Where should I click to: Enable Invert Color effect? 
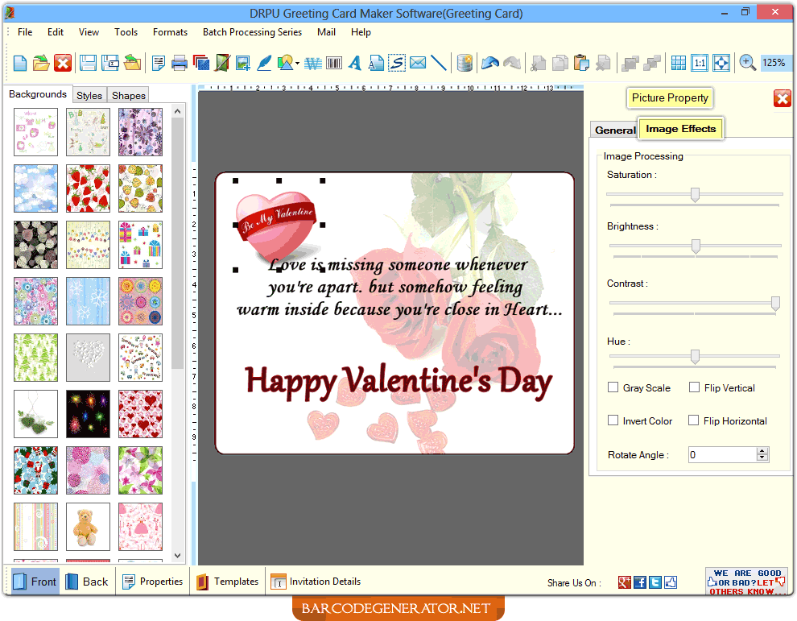(x=613, y=420)
